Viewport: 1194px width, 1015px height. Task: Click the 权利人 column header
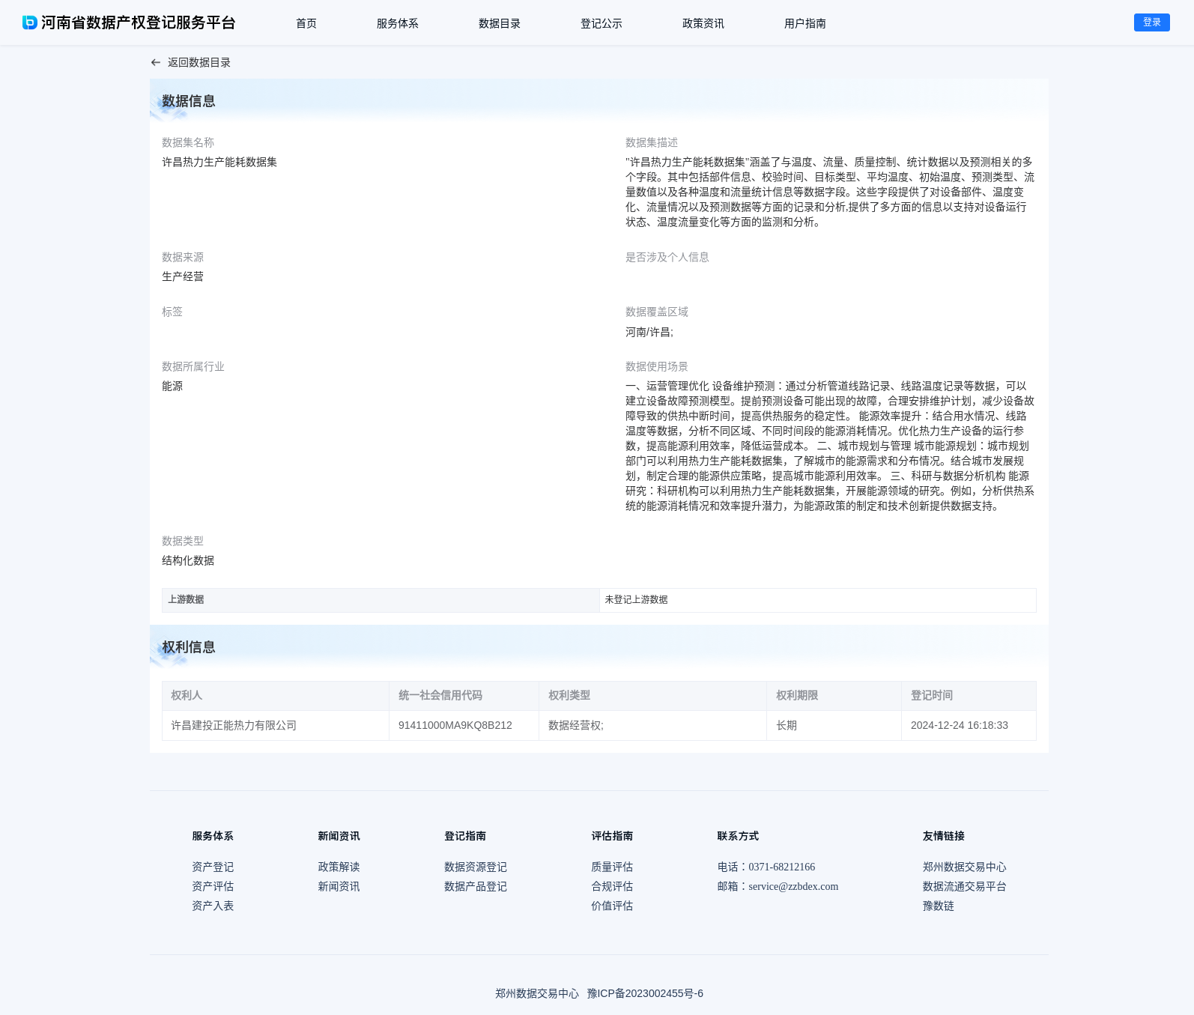tap(276, 695)
